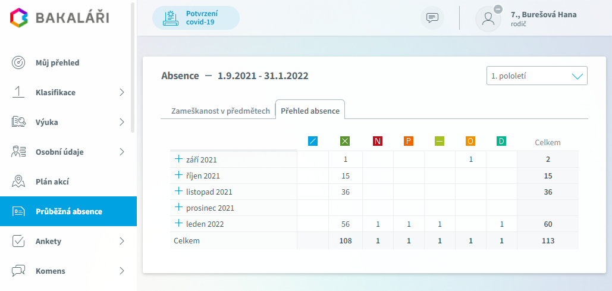Click the green X absence legend icon
This screenshot has height=291, width=612.
coord(344,142)
